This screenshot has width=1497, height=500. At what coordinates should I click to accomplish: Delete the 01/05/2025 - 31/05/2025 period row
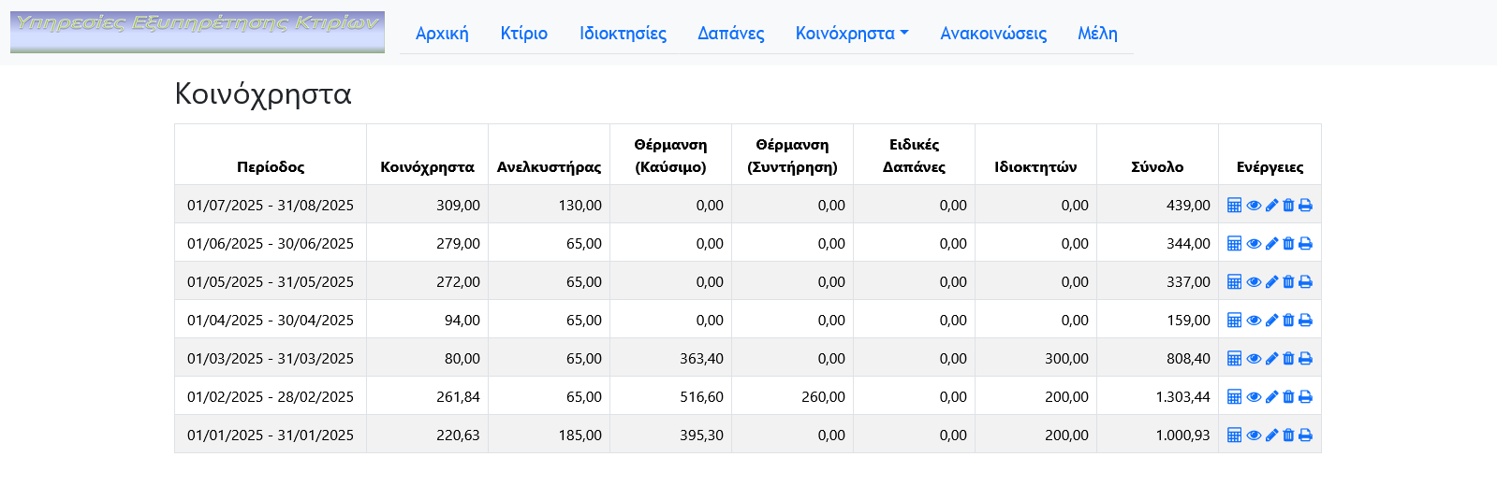(x=1288, y=282)
